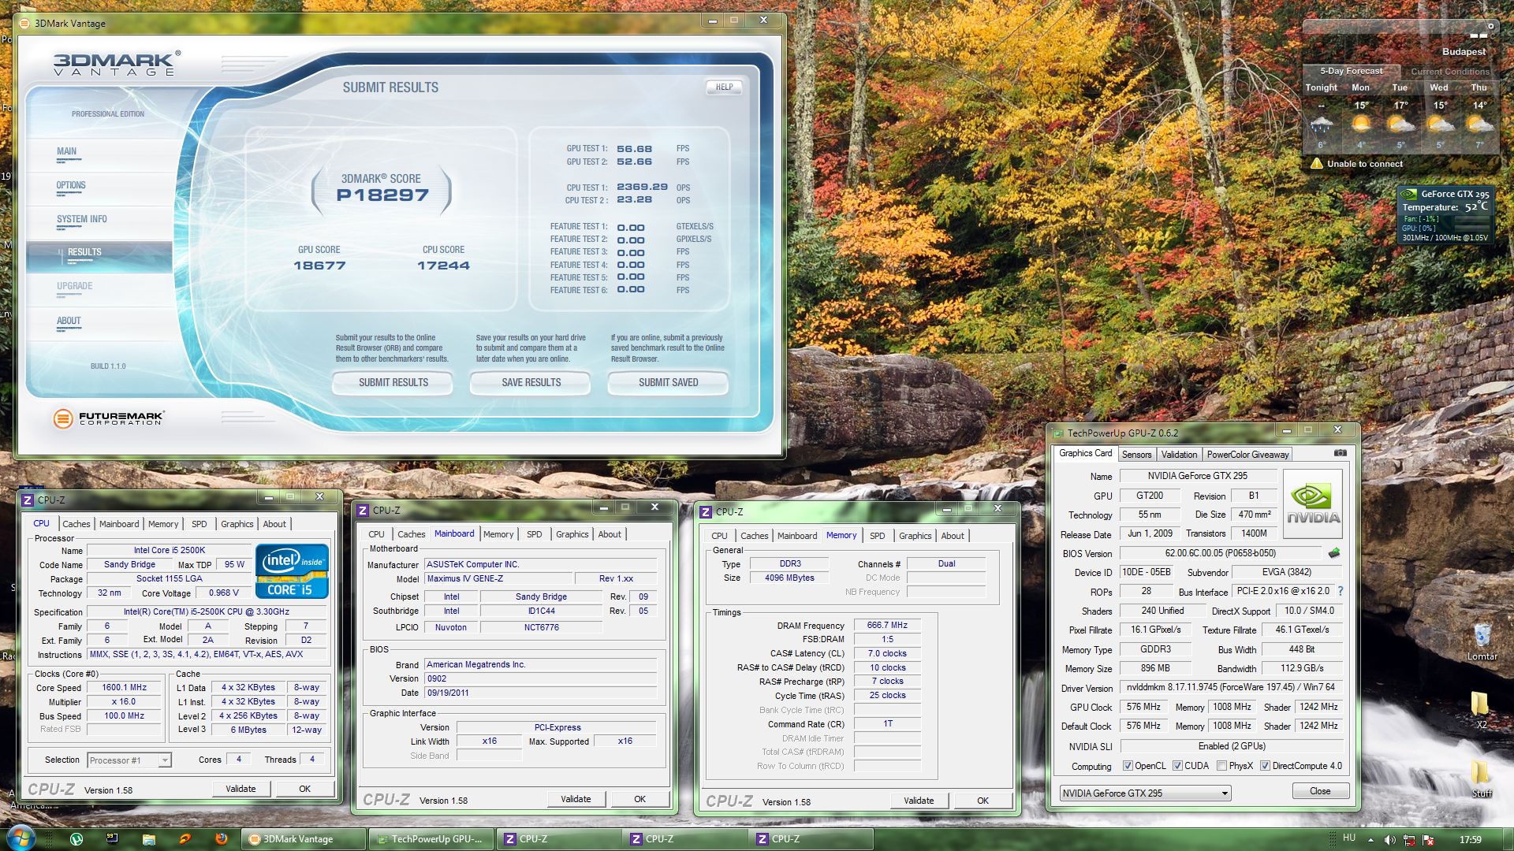This screenshot has width=1514, height=851.
Task: Activate the TechPowerUp GPU-Z taskbar button
Action: click(431, 839)
